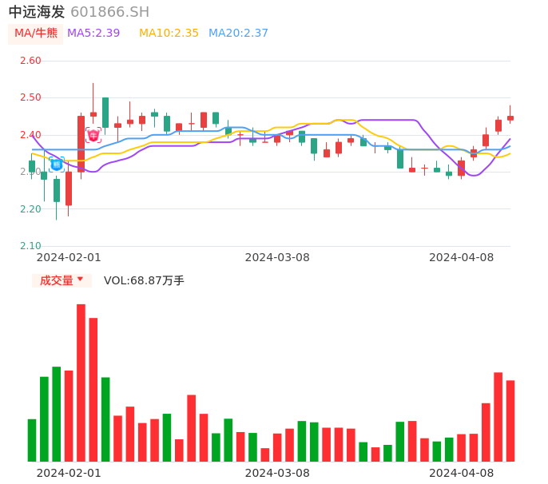The width and height of the screenshot is (548, 484).
Task: Click the stock name 中远海发
Action: pyautogui.click(x=37, y=11)
